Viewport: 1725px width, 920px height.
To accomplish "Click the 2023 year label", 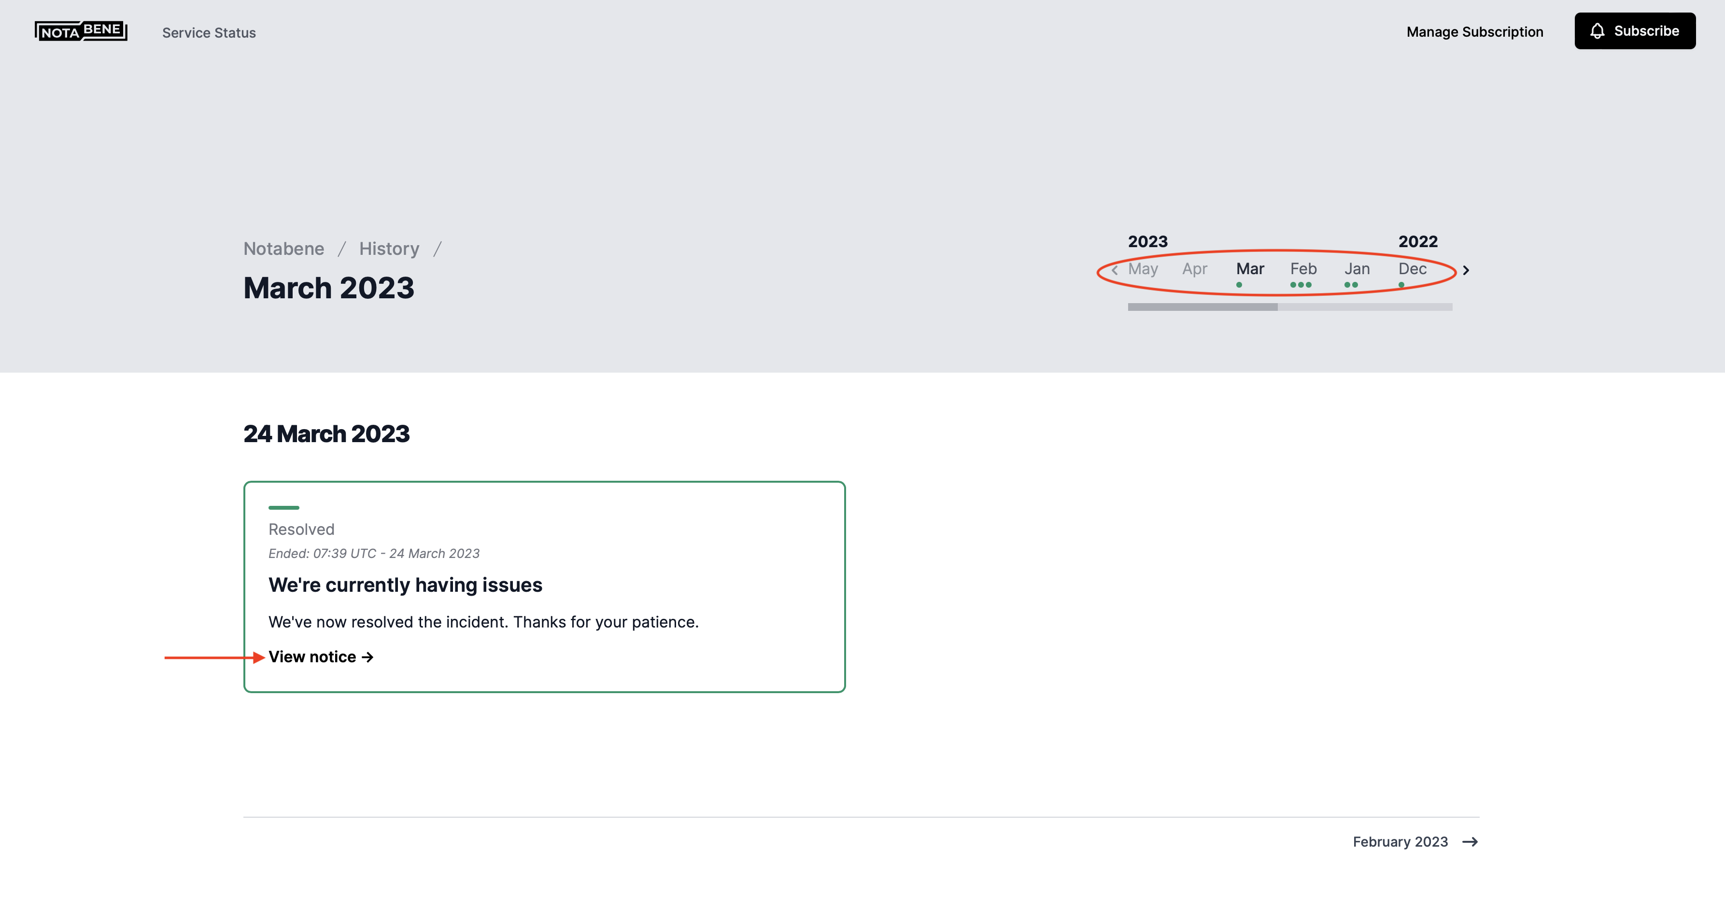I will click(x=1147, y=241).
